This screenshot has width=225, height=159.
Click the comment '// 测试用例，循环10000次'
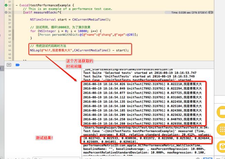(x=60, y=27)
